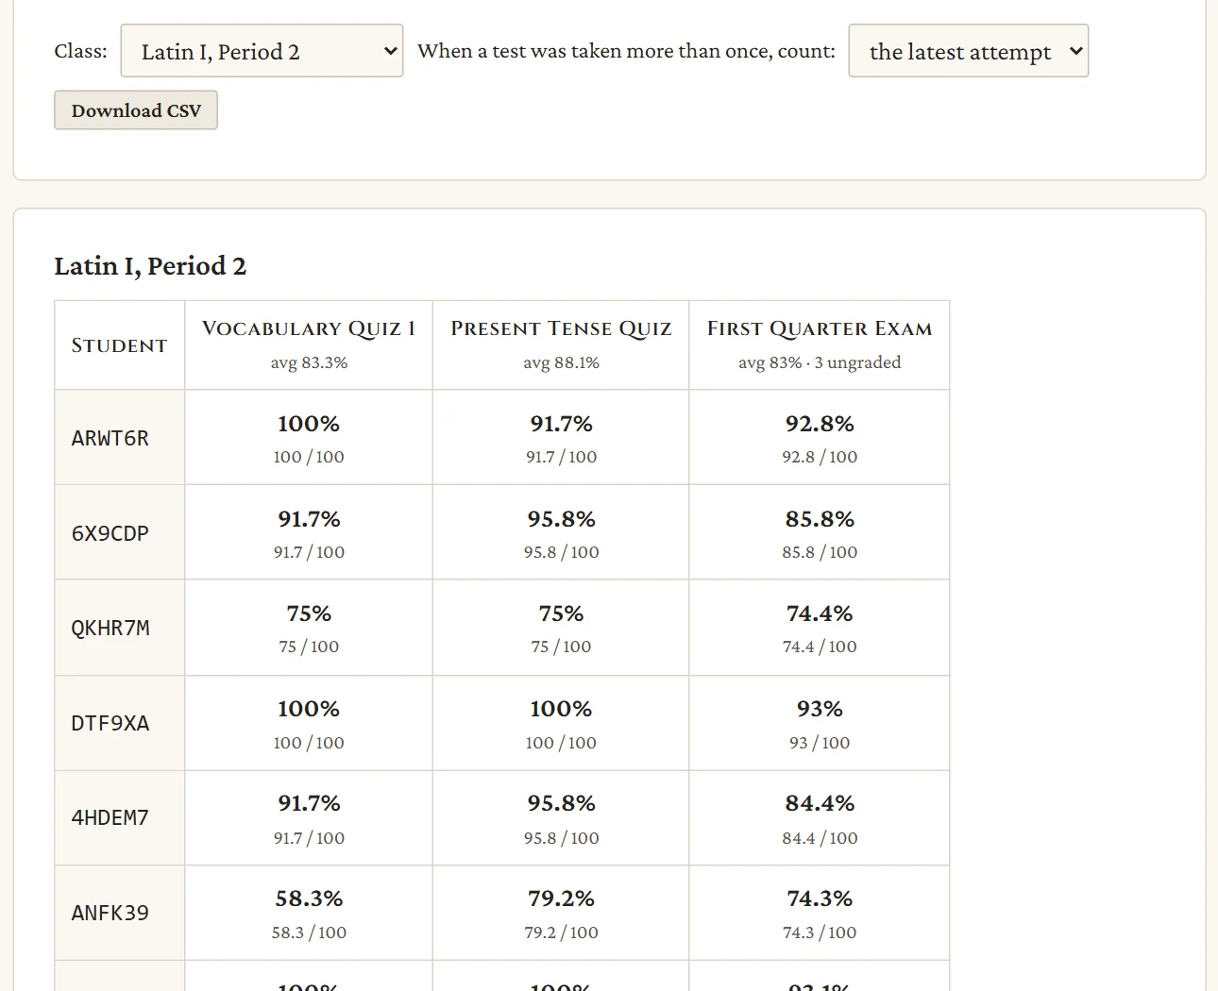Screen dimensions: 1218x991
Task: Click the avg 83.3% label under Vocabulary Quiz 1
Action: (309, 362)
